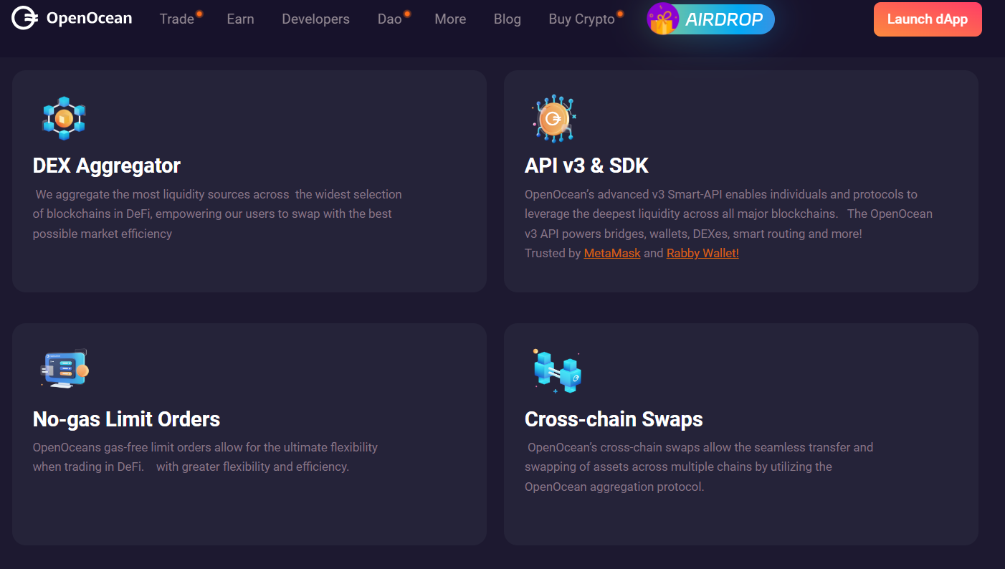Open the More dropdown
Image resolution: width=1005 pixels, height=569 pixels.
[x=450, y=19]
